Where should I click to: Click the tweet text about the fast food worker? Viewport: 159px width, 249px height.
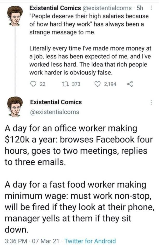78,207
